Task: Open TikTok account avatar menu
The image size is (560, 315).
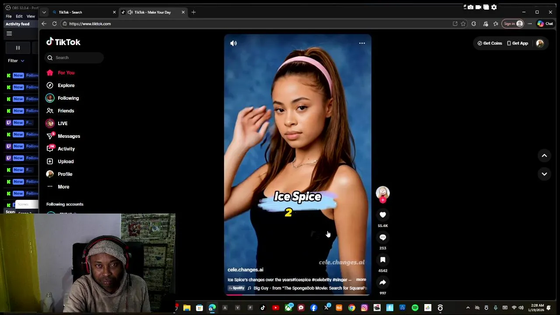Action: (x=540, y=43)
